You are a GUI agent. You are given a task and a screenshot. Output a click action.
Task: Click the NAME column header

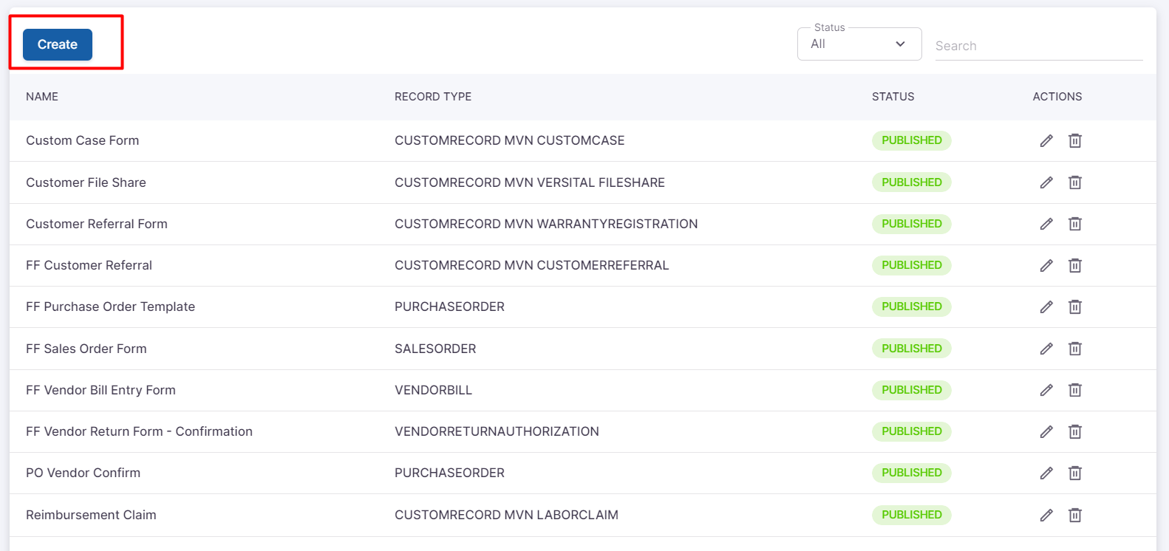[42, 97]
